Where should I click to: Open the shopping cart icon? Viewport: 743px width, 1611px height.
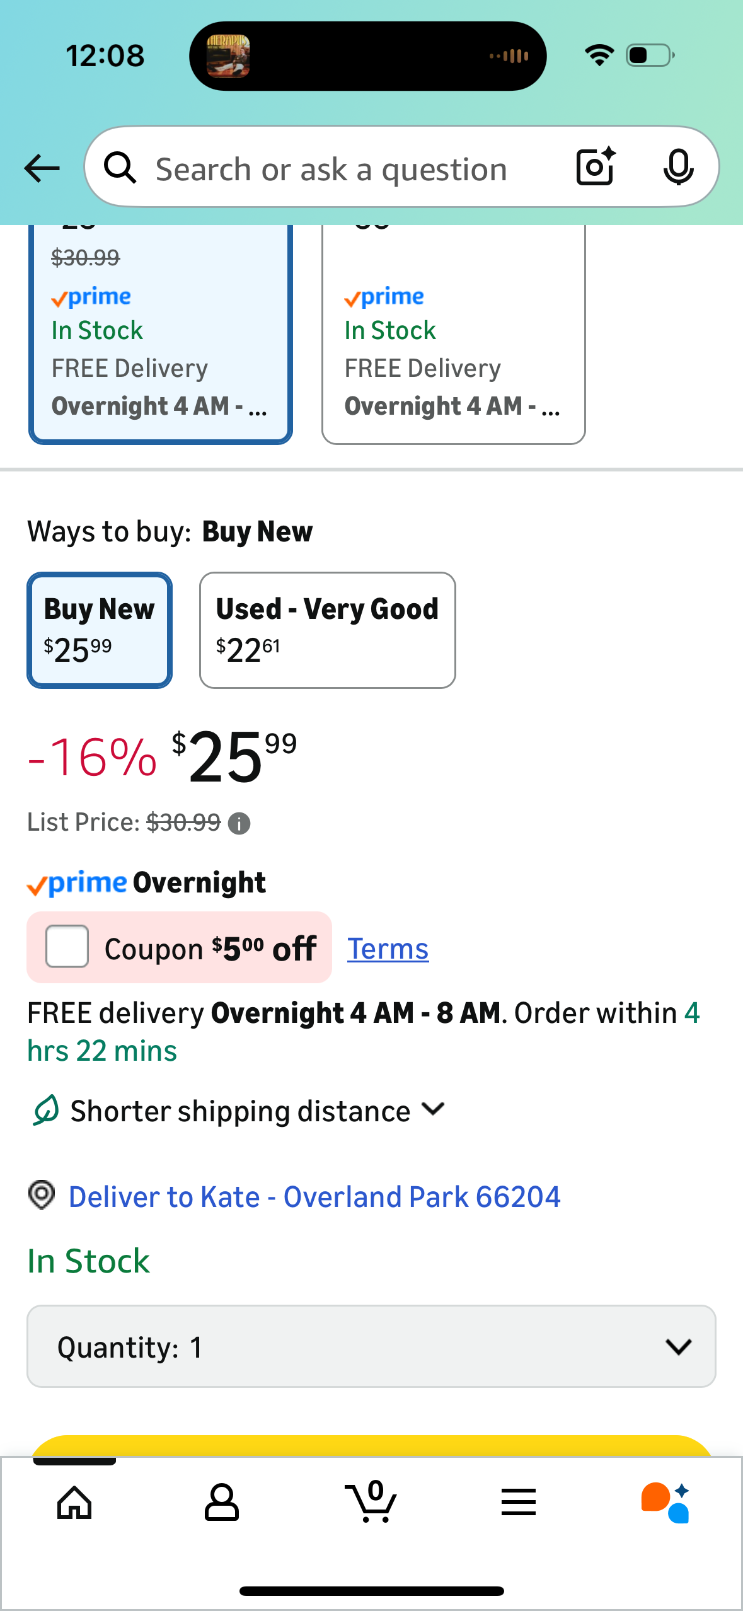(372, 1503)
